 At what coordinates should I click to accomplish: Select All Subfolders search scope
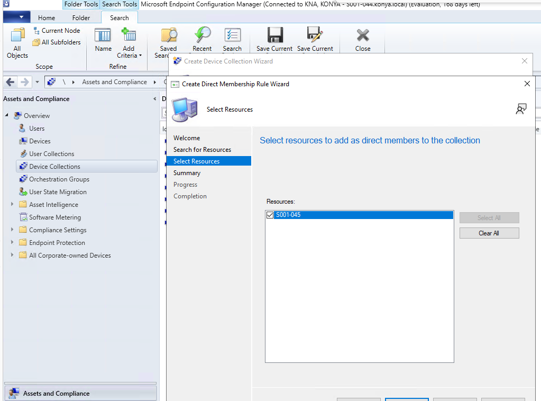(x=57, y=42)
